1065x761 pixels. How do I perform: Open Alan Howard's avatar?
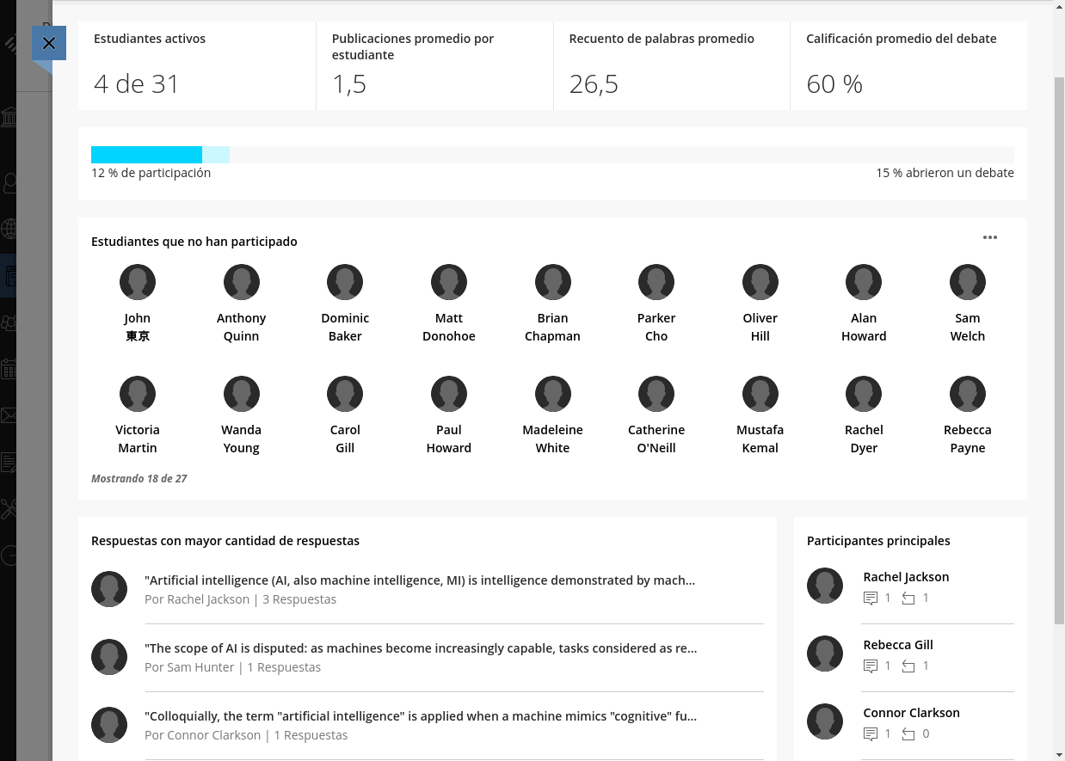(x=864, y=282)
